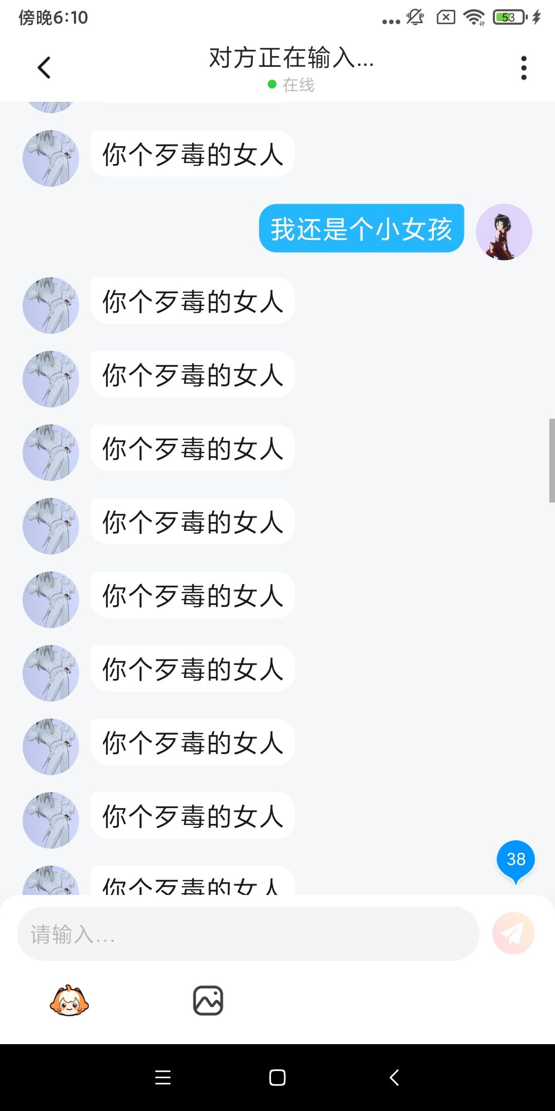Screen dimensions: 555x1111
Task: Open the image picker icon
Action: coord(208,1000)
